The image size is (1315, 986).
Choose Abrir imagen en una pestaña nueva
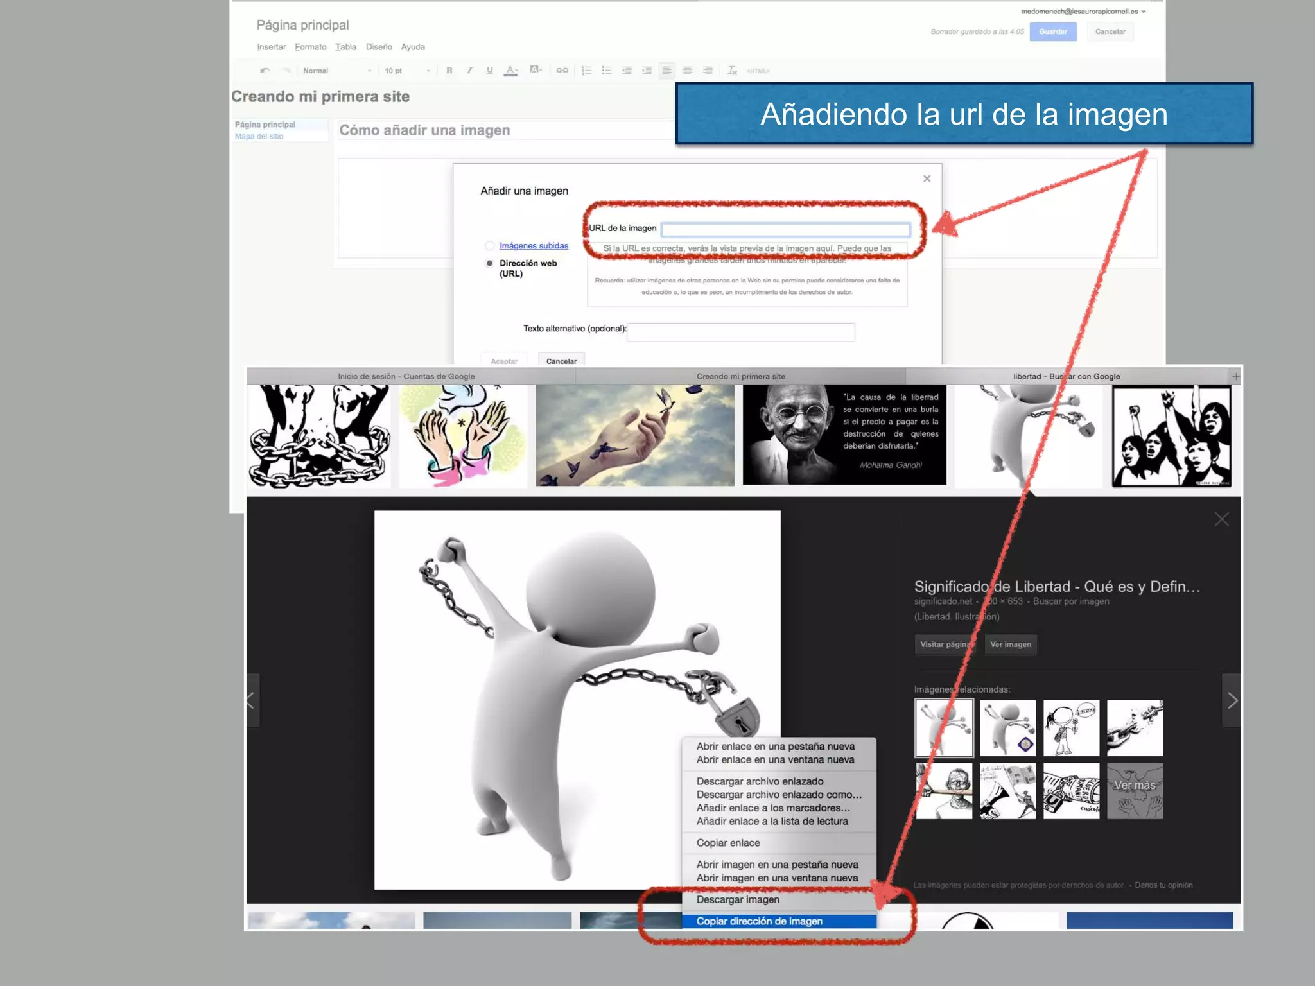click(x=778, y=865)
